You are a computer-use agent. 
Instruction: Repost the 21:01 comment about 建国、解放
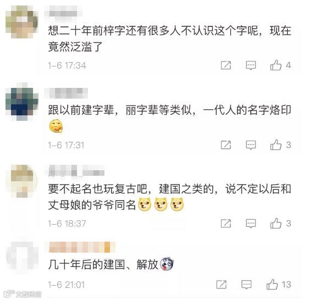coord(222,285)
